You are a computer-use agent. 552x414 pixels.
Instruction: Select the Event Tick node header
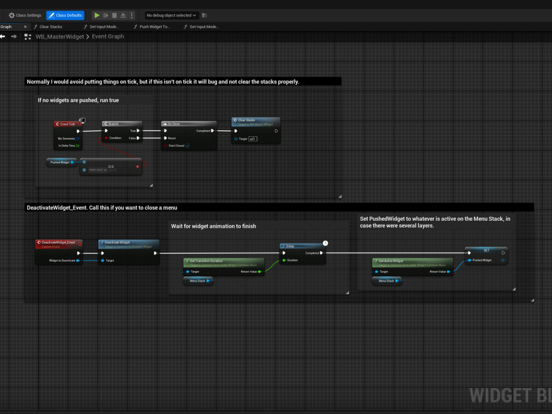click(67, 124)
